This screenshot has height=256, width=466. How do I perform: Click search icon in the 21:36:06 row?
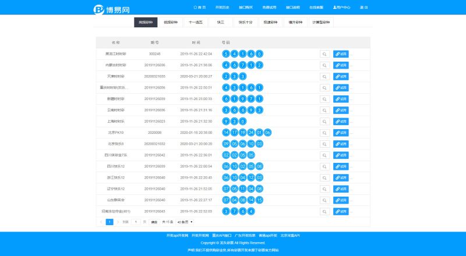click(x=324, y=65)
